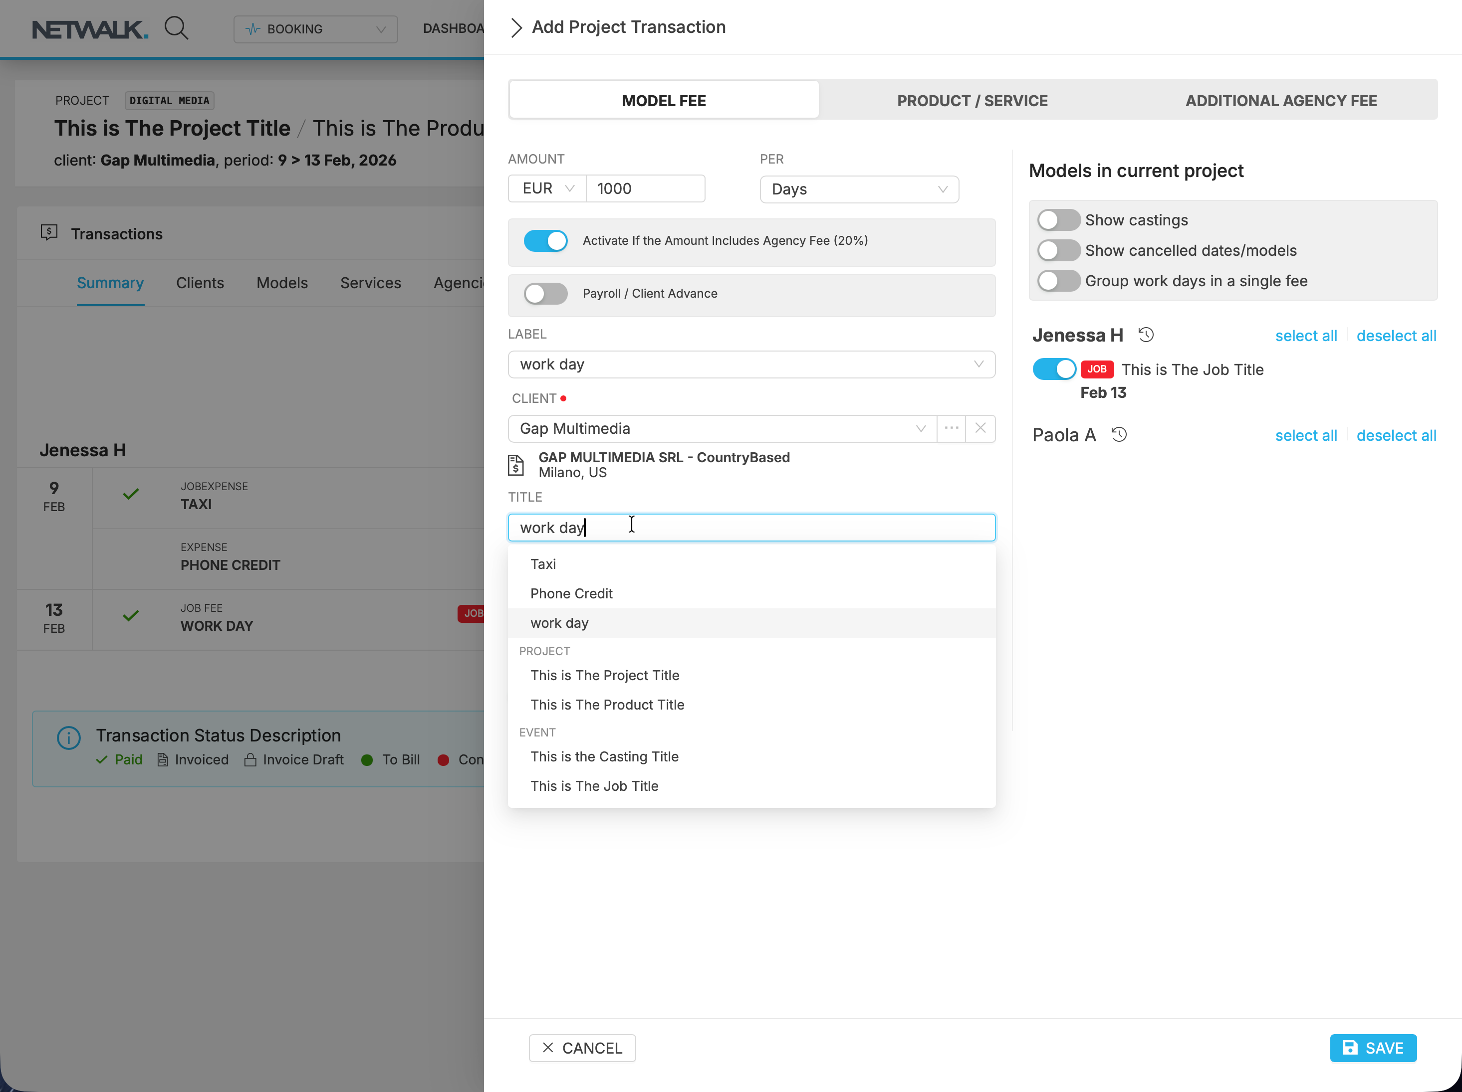The image size is (1462, 1092).
Task: Click the billing document icon under client
Action: pyautogui.click(x=516, y=465)
